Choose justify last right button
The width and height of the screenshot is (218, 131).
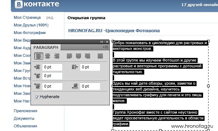pos(88,56)
